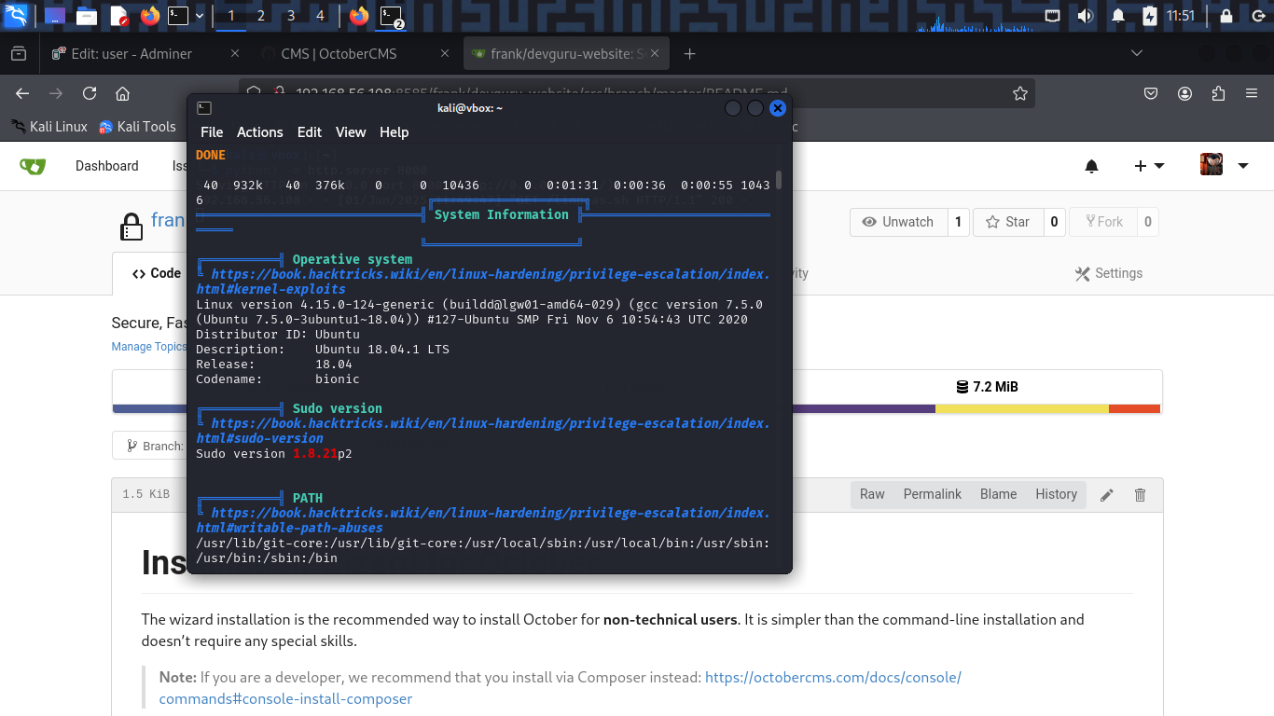Expand the list all tabs chevron

[x=1137, y=54]
